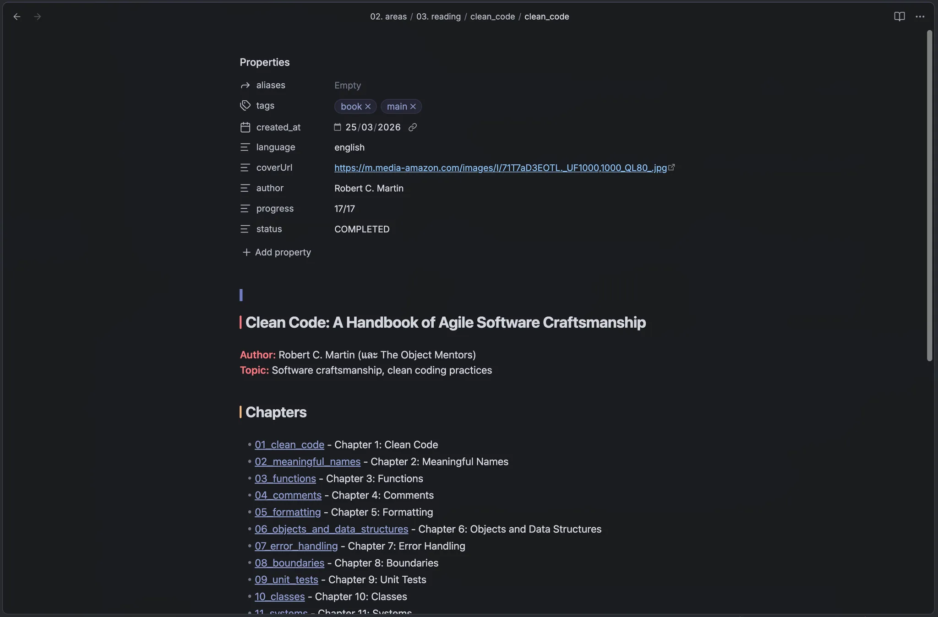Screen dimensions: 938x617
Task: Click Add property button
Action: click(x=277, y=252)
